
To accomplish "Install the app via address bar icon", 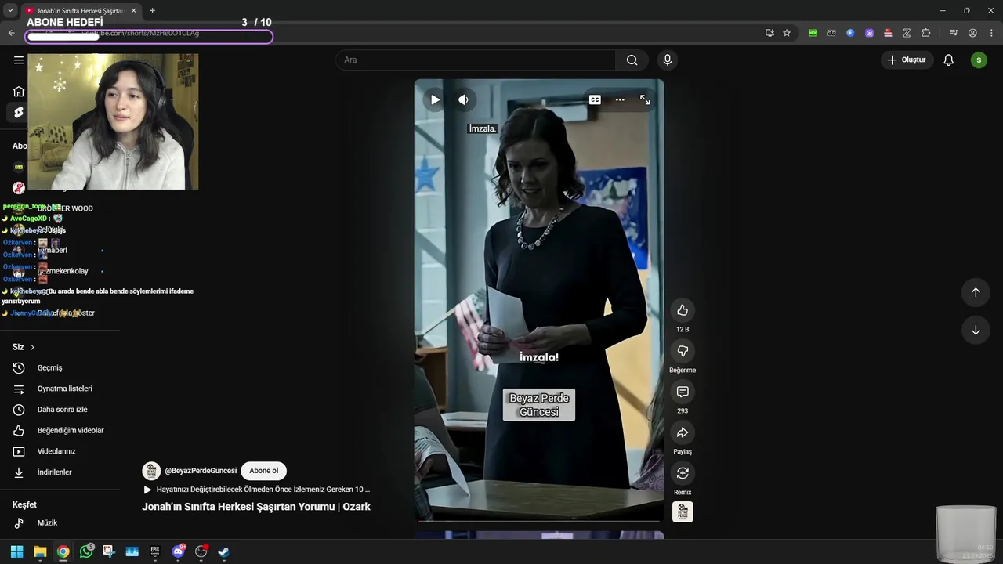I will coord(769,33).
